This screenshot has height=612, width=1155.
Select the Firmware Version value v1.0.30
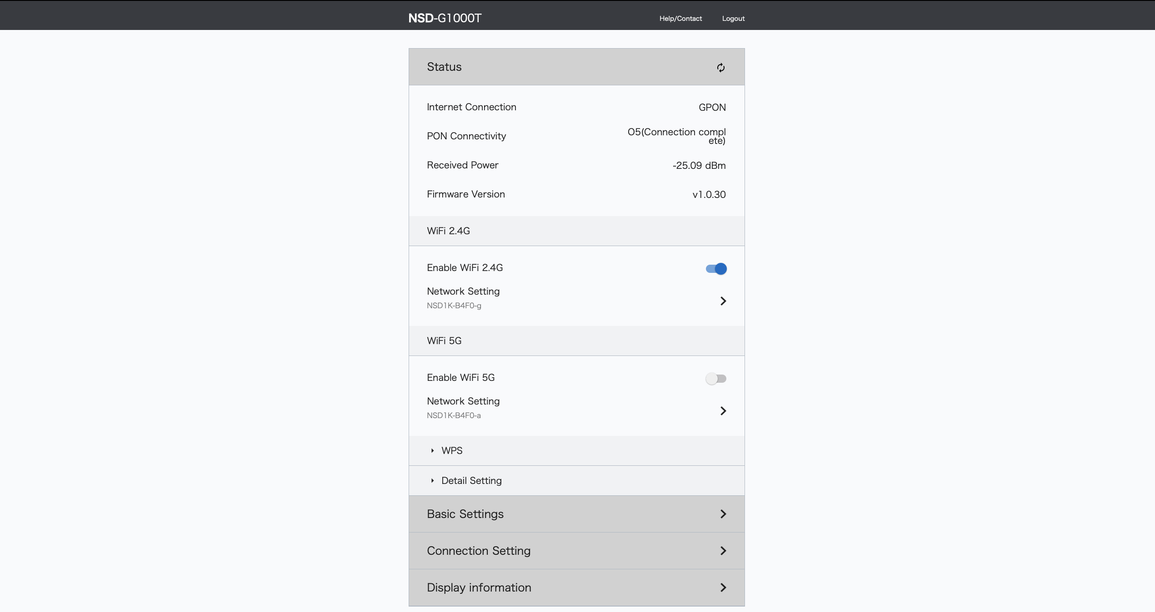tap(708, 194)
